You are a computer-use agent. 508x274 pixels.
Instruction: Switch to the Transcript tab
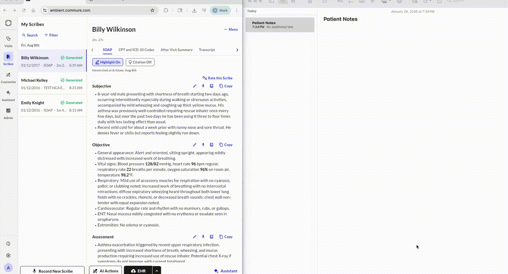207,49
